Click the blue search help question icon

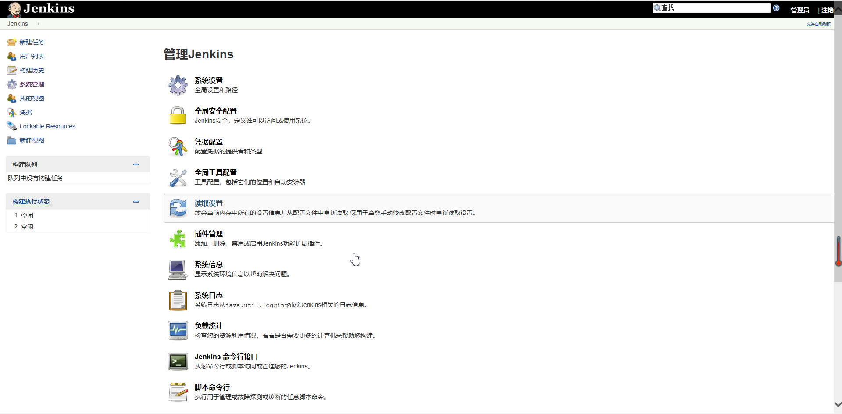click(x=776, y=8)
